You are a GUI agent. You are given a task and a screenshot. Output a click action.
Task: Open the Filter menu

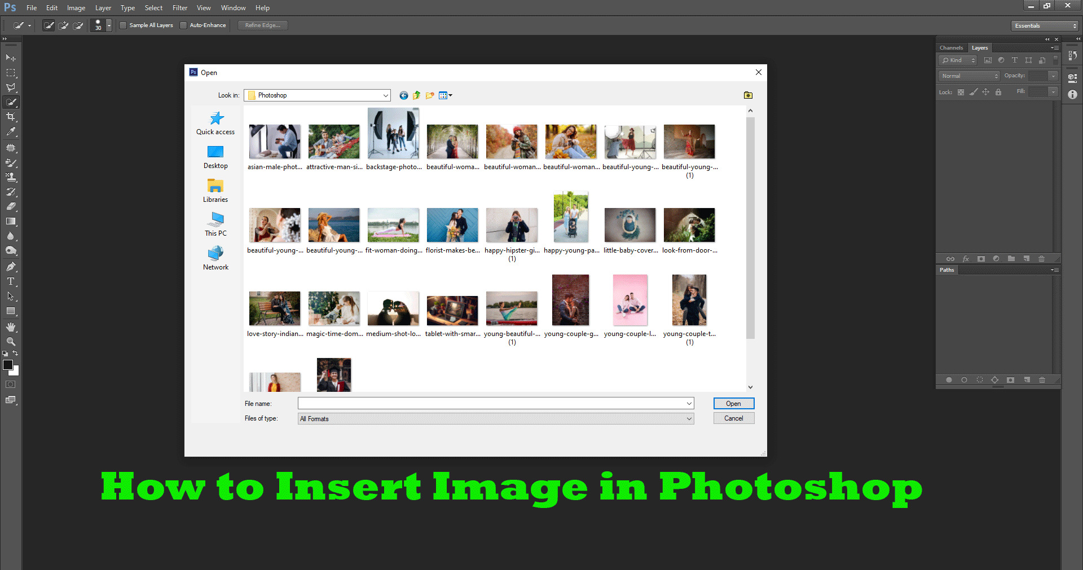point(179,7)
